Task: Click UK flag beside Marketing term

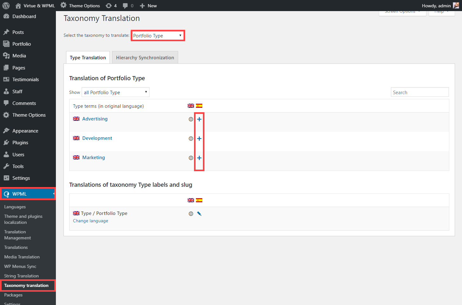Action: coord(76,158)
